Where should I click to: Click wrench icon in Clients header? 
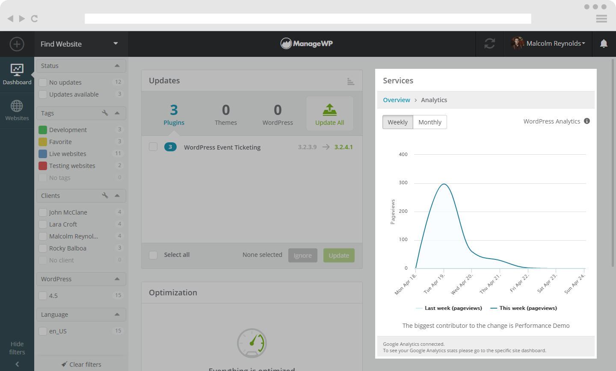(x=105, y=195)
